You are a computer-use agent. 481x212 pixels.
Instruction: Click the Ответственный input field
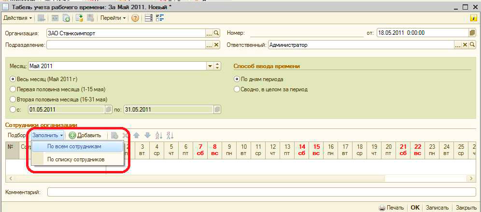(361, 45)
